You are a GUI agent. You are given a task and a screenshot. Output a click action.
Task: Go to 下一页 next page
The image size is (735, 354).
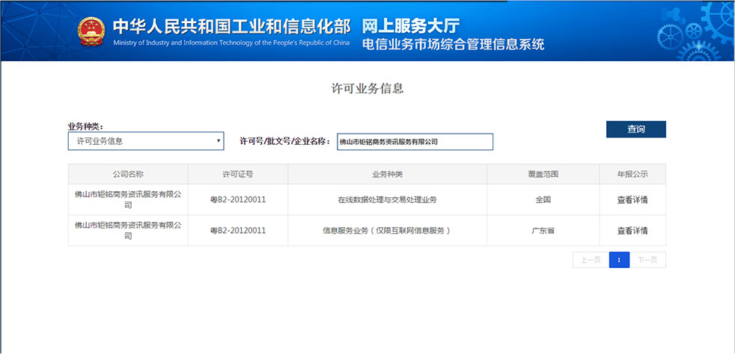(647, 260)
